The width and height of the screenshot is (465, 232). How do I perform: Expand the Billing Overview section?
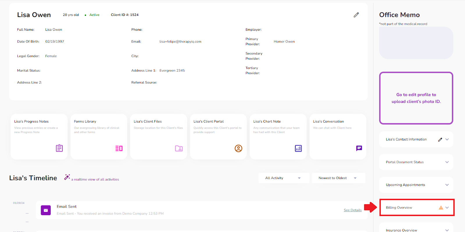447,208
